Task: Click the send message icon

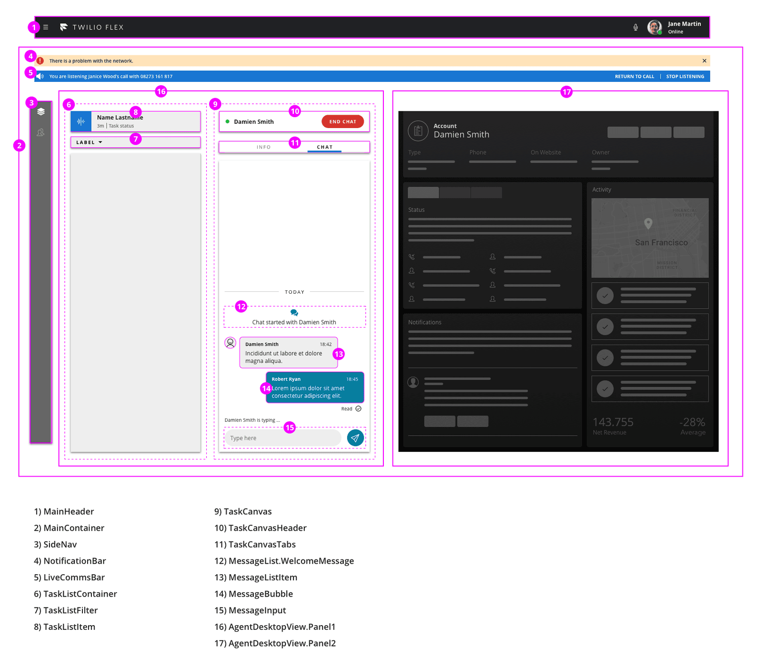Action: click(x=355, y=438)
